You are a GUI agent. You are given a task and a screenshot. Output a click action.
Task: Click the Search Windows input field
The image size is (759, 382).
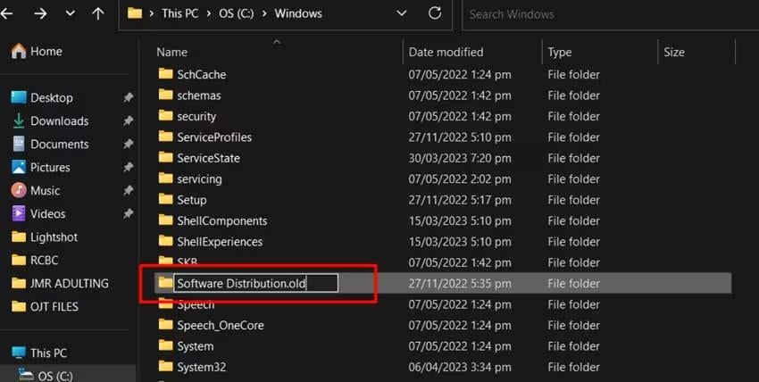point(611,14)
